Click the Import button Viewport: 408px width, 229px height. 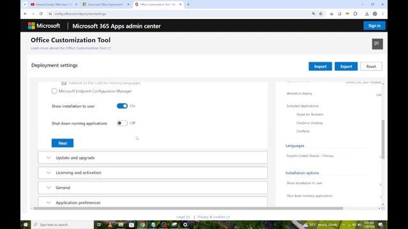click(x=320, y=66)
